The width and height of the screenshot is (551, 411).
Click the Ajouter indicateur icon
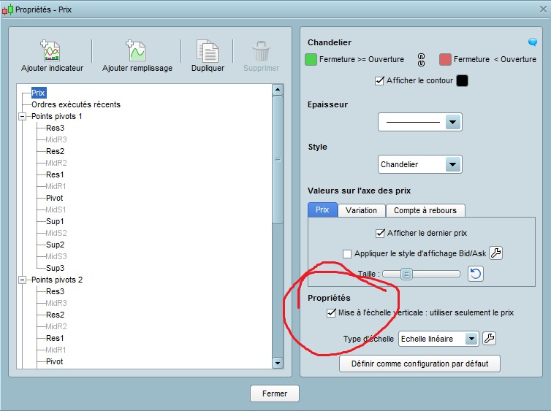click(50, 50)
